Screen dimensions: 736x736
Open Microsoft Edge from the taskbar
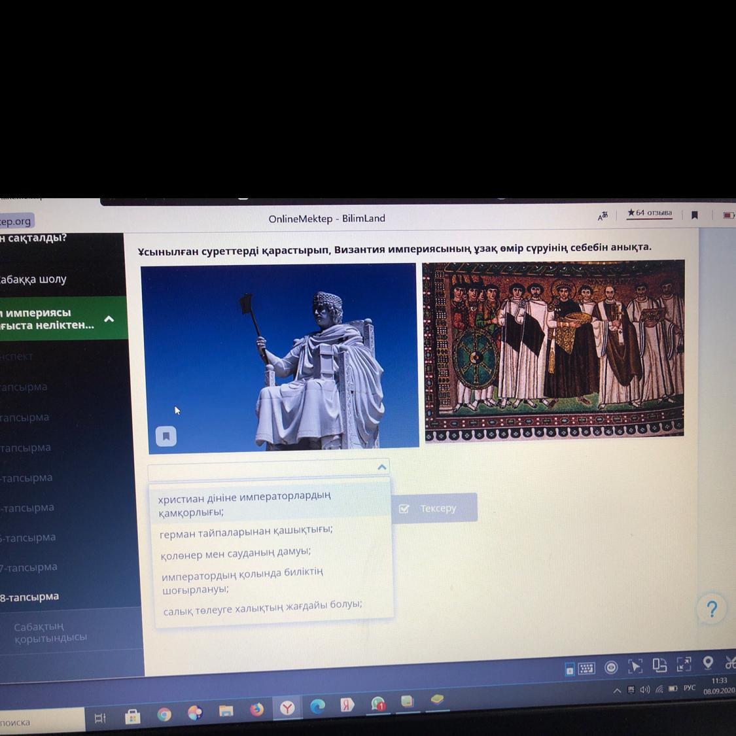318,706
